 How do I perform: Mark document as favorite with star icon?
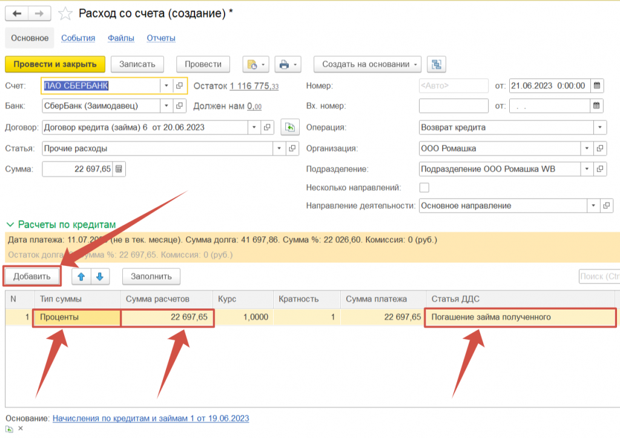tap(64, 13)
